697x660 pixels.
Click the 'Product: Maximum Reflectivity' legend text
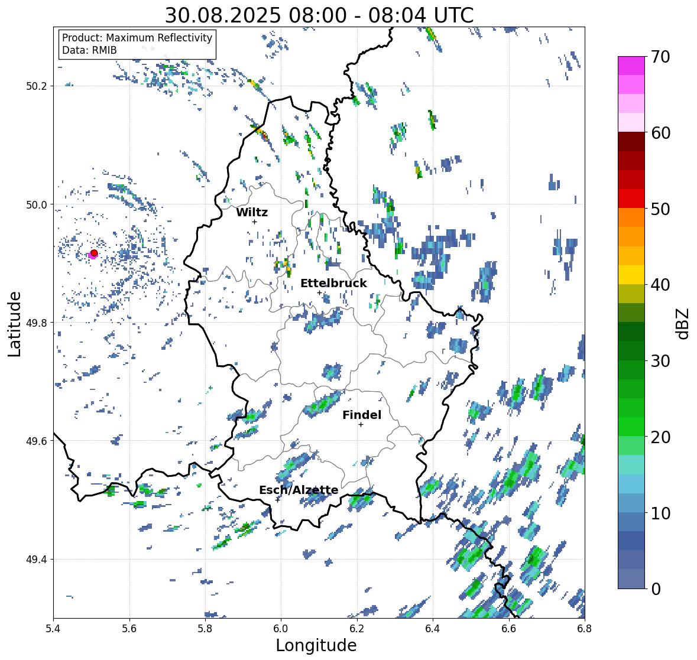[137, 38]
